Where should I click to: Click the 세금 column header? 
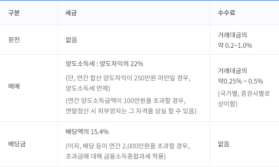71,13
